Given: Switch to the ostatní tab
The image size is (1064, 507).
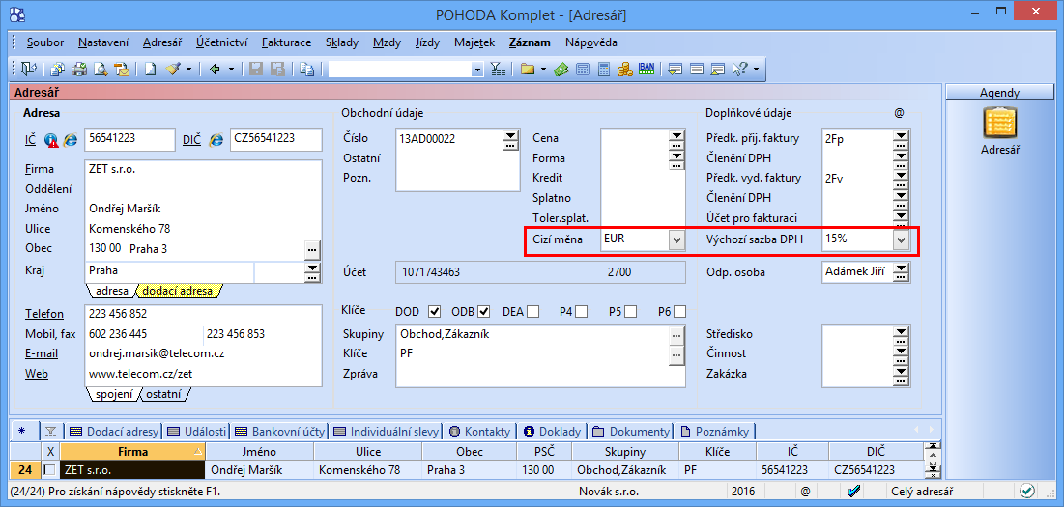Looking at the screenshot, I should coord(163,394).
